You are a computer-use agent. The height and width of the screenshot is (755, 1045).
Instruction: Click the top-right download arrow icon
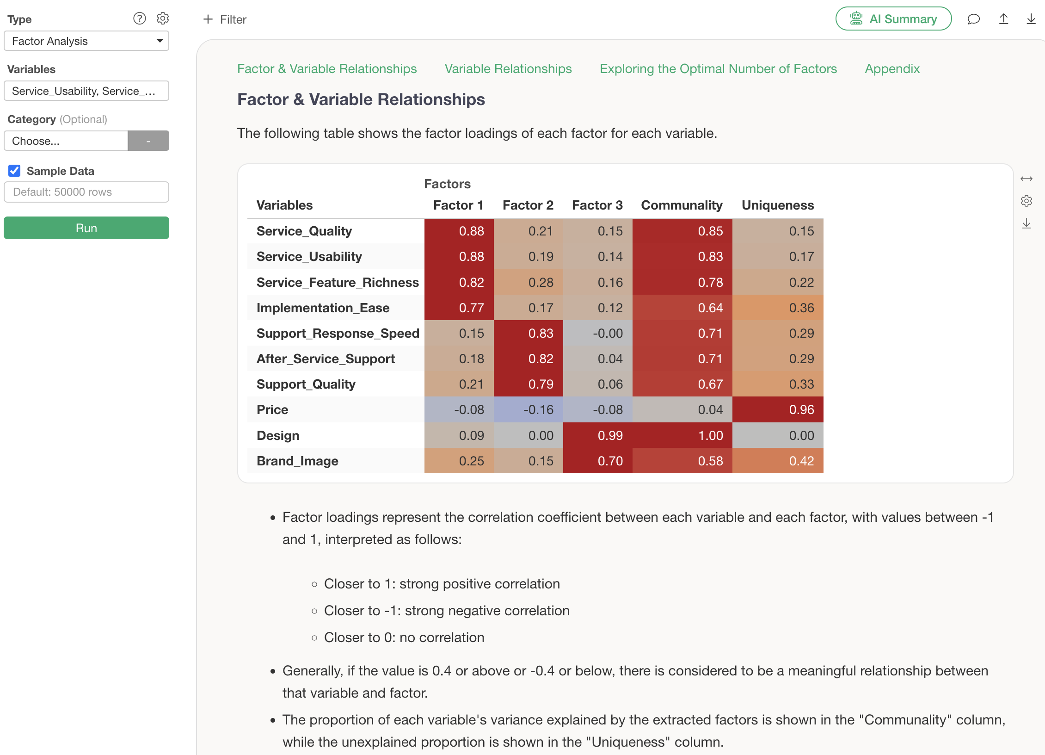(1031, 19)
